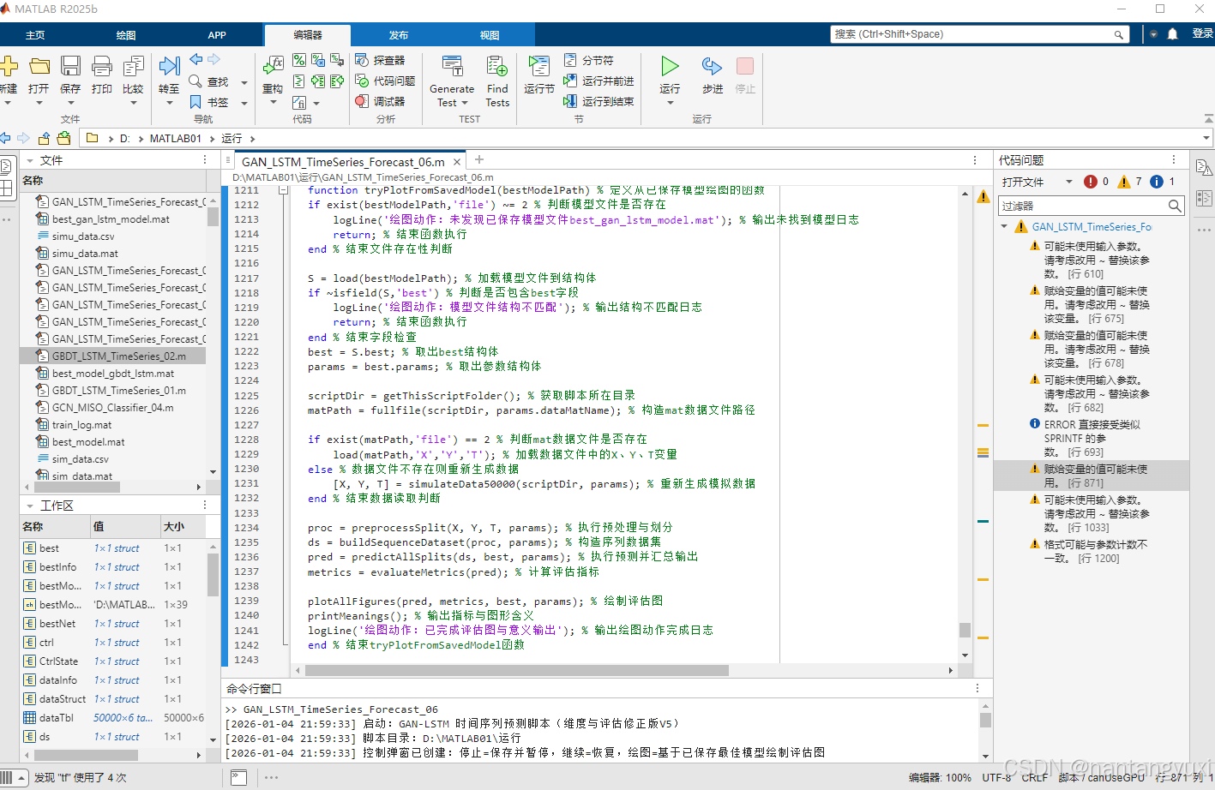The width and height of the screenshot is (1215, 790).
Task: Add a new editor tab with plus button
Action: (479, 160)
